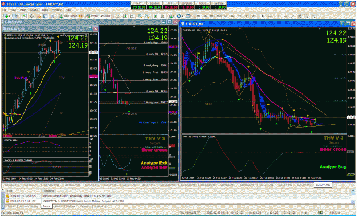Select the W1 timeframe button
The image size is (357, 216).
[247, 16]
